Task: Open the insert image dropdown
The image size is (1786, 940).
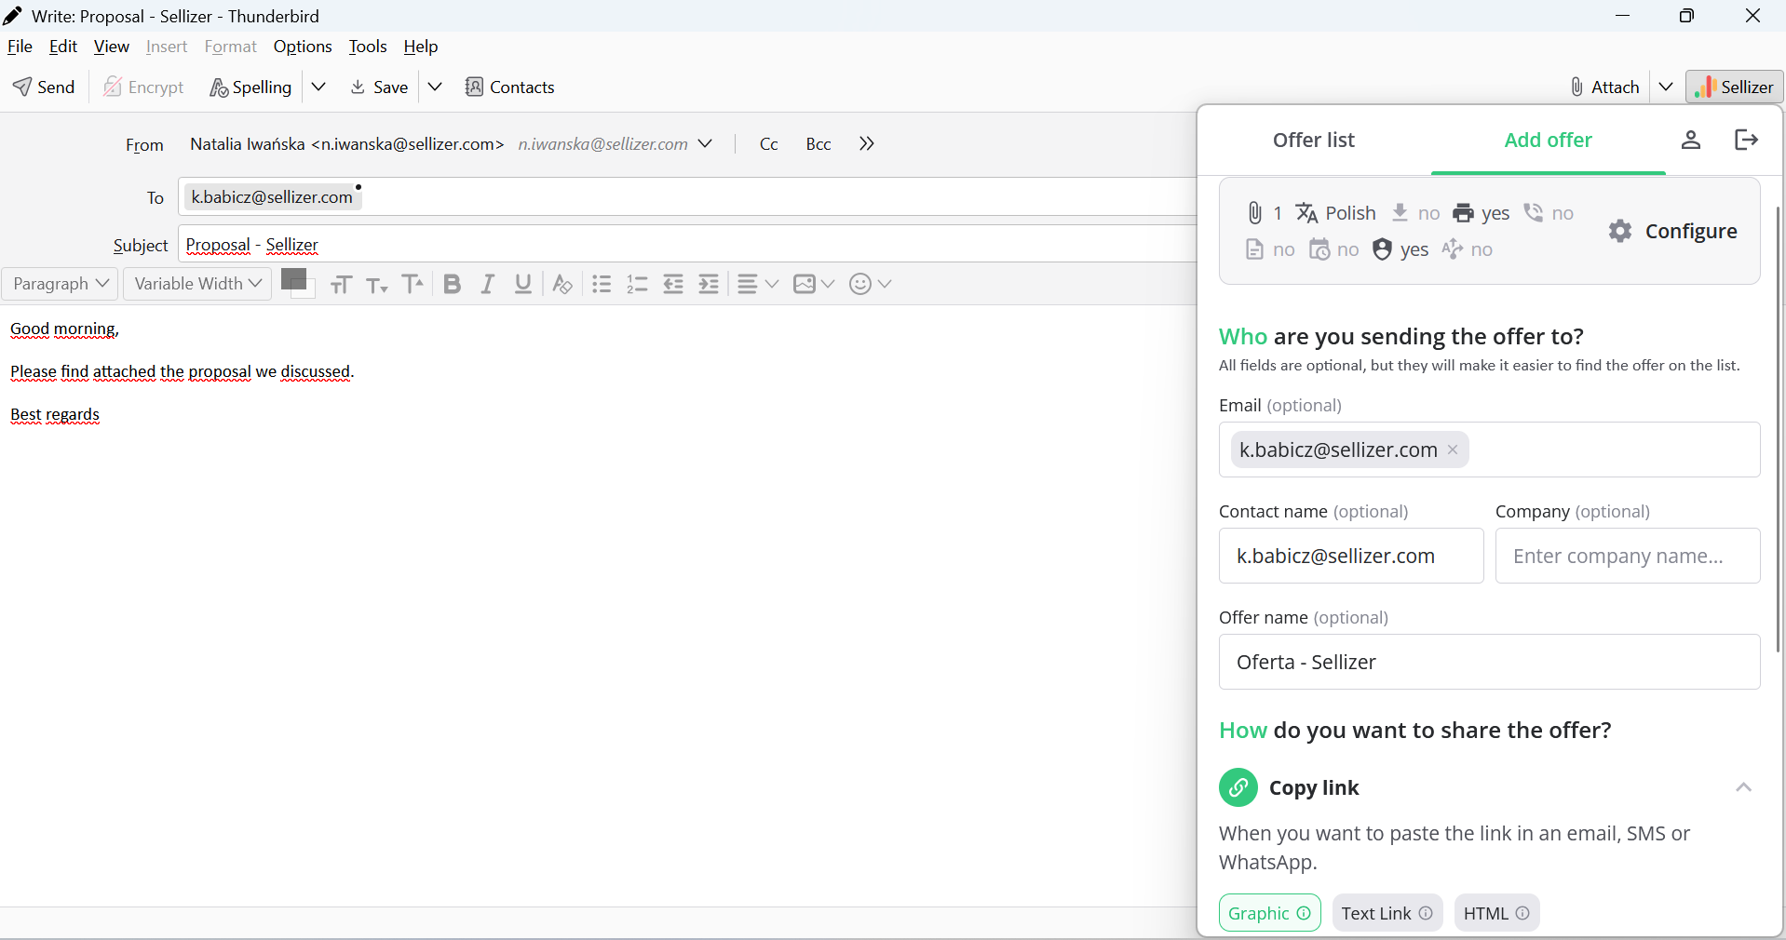Action: 814,284
